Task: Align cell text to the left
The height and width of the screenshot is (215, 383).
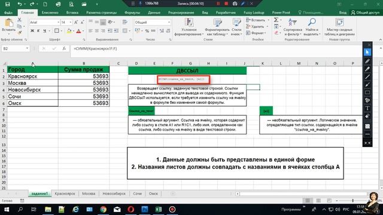Action: click(90, 30)
